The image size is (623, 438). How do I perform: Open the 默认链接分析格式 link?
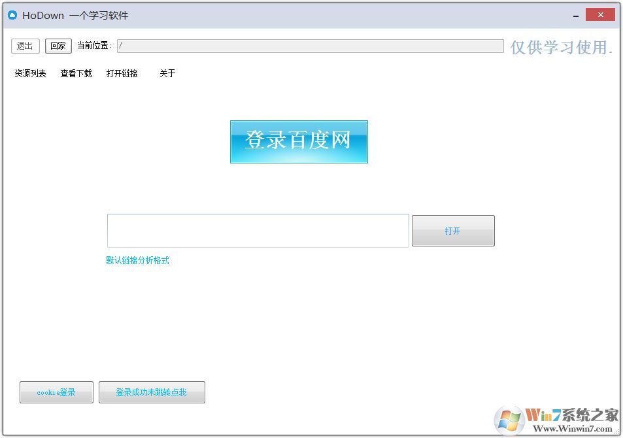137,260
